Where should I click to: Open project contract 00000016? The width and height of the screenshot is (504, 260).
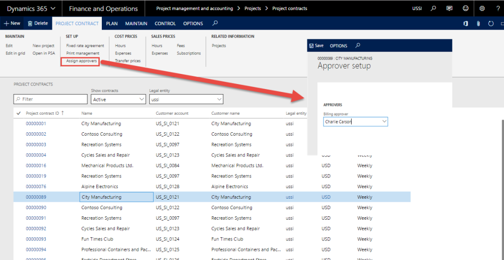(36, 165)
